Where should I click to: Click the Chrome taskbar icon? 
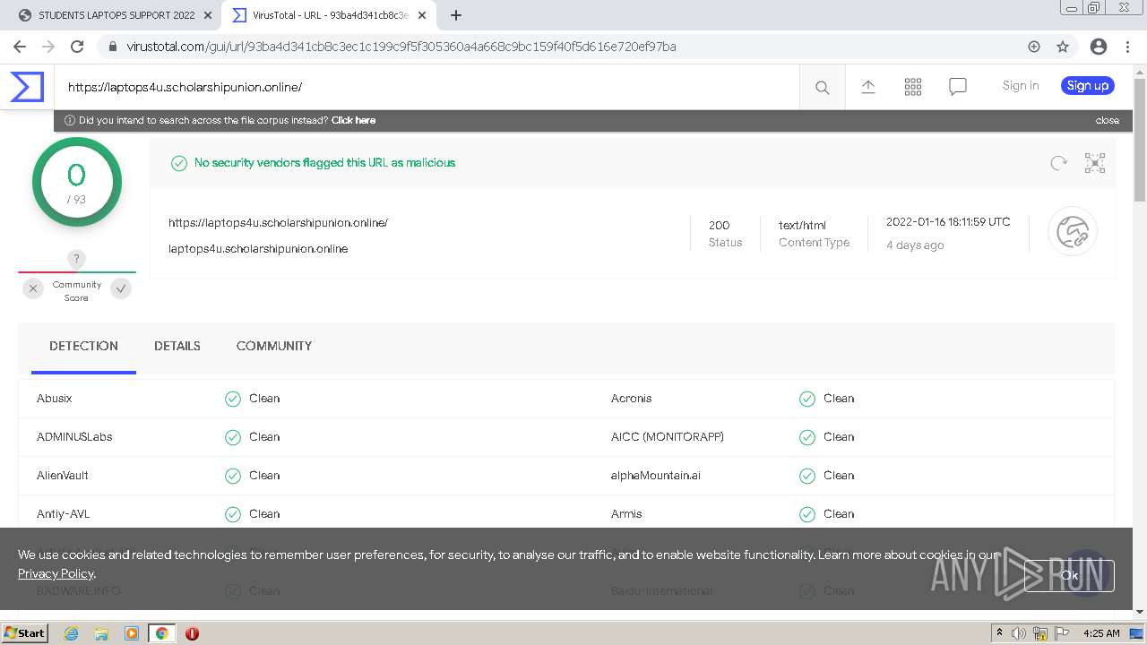click(161, 633)
